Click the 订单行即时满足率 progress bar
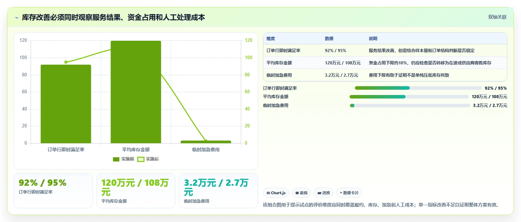The image size is (521, 222). click(418, 88)
